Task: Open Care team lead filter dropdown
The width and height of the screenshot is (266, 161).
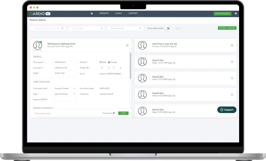Action: [125, 28]
